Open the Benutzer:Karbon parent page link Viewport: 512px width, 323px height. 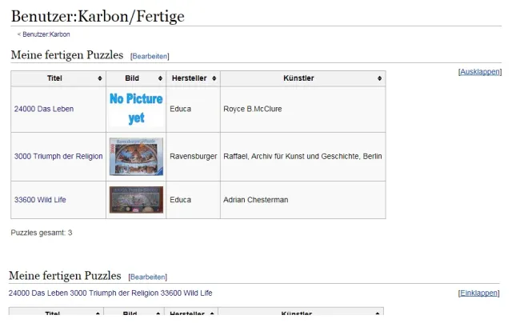click(x=46, y=34)
